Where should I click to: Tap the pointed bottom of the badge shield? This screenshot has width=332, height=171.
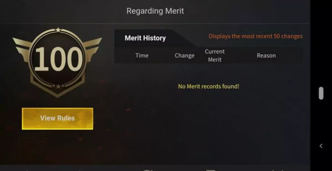click(x=58, y=94)
